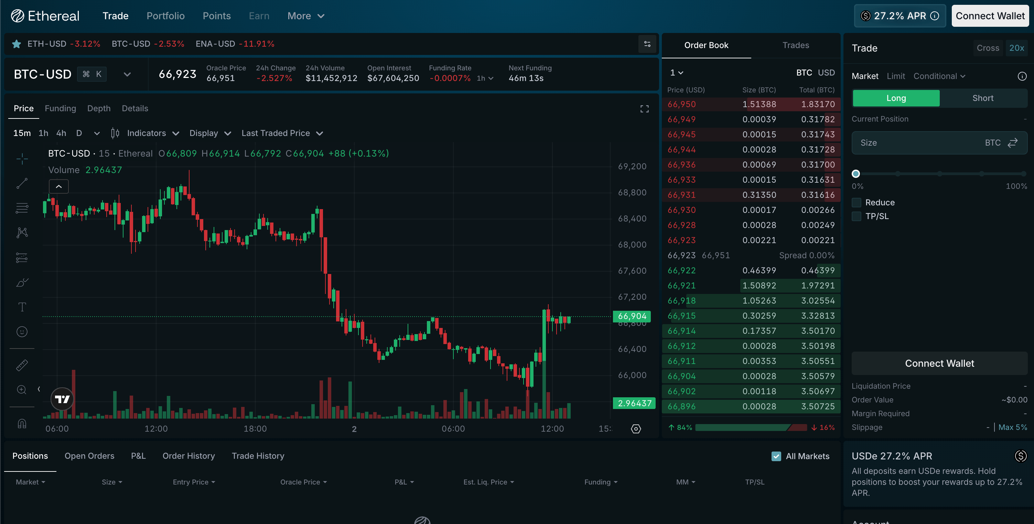
Task: Expand the Conditional order type dropdown
Action: 939,76
